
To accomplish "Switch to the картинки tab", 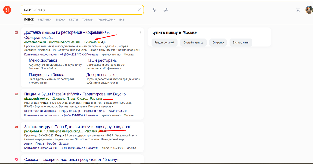I will [45, 19].
